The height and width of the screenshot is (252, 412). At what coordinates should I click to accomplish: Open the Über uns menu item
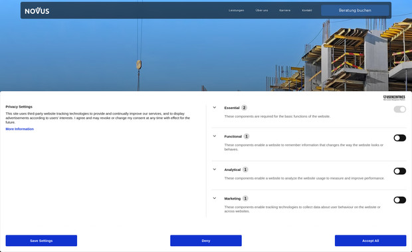click(262, 10)
